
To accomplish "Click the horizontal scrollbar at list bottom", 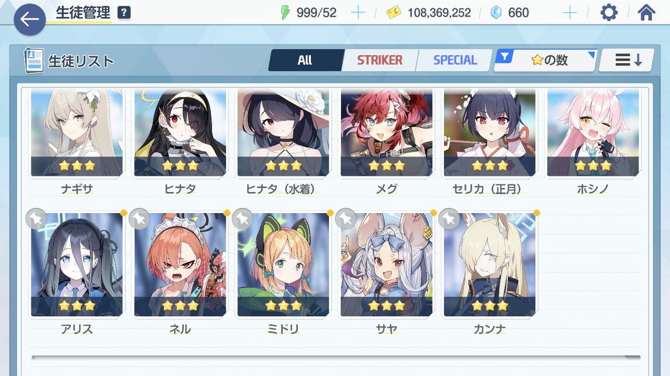I will (x=336, y=358).
